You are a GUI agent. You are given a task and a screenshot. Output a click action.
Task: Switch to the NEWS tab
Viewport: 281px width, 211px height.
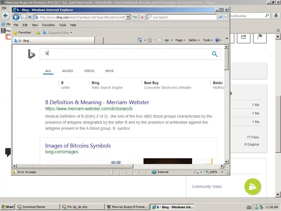pos(109,71)
